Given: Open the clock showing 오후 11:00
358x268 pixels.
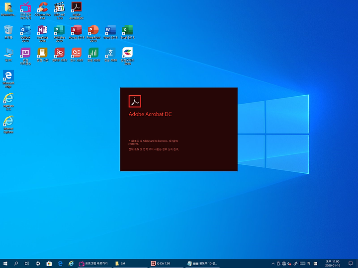Looking at the screenshot, I should tap(333, 264).
